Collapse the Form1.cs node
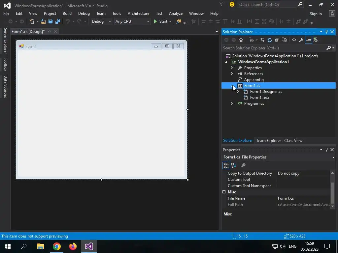Image resolution: width=338 pixels, height=253 pixels. point(232,86)
